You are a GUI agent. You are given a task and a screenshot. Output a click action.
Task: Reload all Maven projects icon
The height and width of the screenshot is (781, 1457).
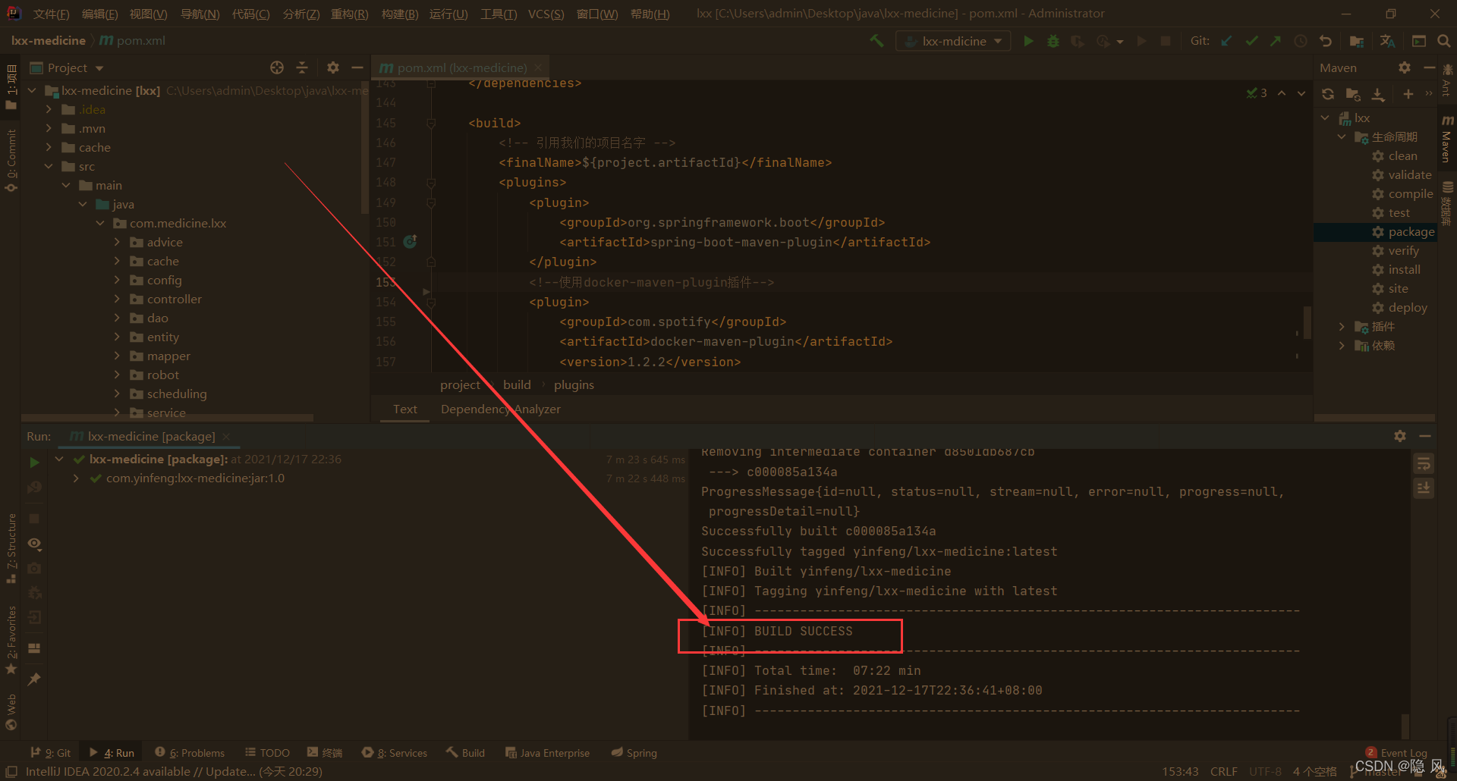click(x=1328, y=94)
